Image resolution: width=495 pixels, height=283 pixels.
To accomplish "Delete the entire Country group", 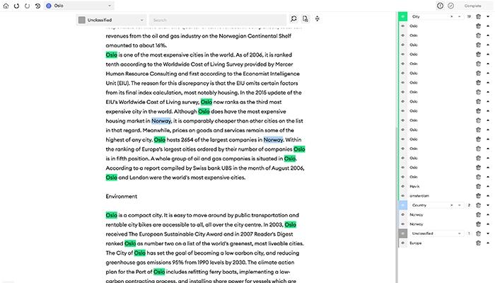I will click(x=478, y=205).
